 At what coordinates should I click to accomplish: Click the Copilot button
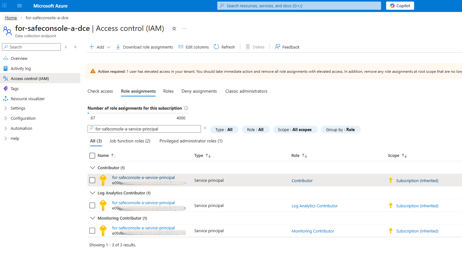[x=400, y=6]
